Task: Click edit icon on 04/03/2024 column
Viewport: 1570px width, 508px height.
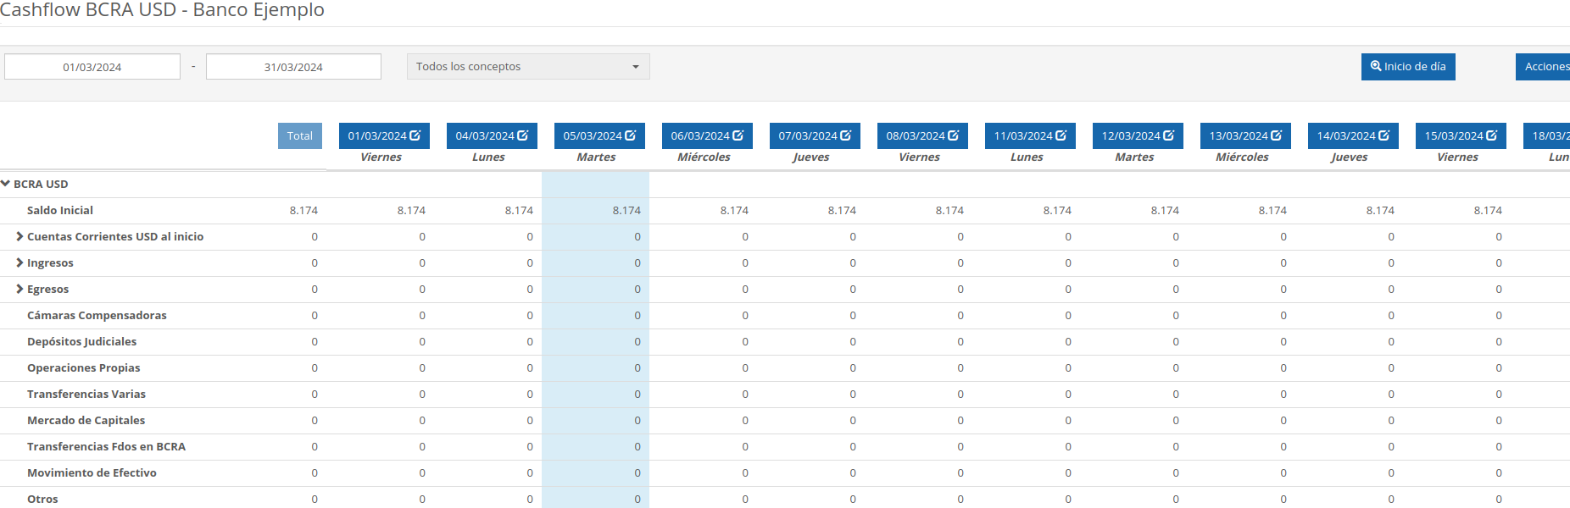Action: [x=523, y=135]
